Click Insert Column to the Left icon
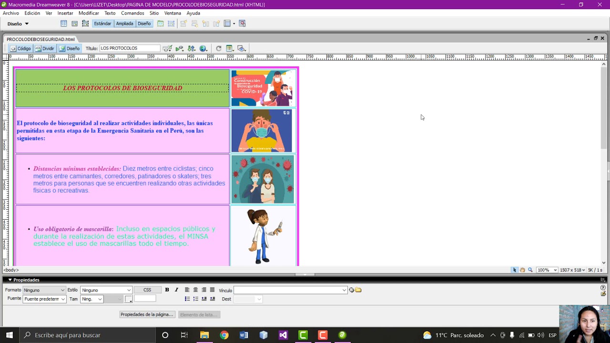This screenshot has height=343, width=610. pos(205,23)
